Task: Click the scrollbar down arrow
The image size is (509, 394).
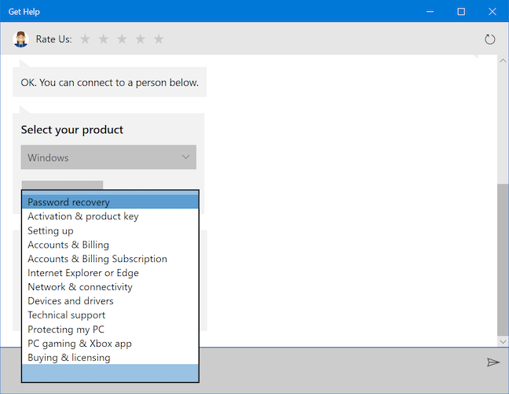Action: coord(503,341)
